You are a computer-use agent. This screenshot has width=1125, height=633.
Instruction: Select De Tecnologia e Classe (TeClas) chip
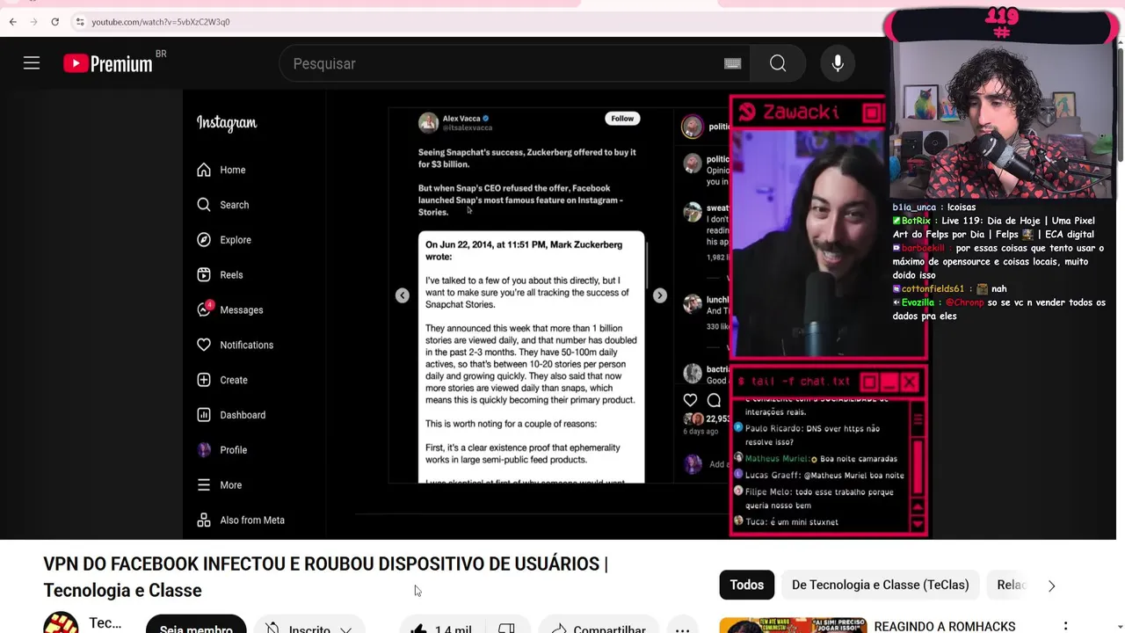click(880, 585)
